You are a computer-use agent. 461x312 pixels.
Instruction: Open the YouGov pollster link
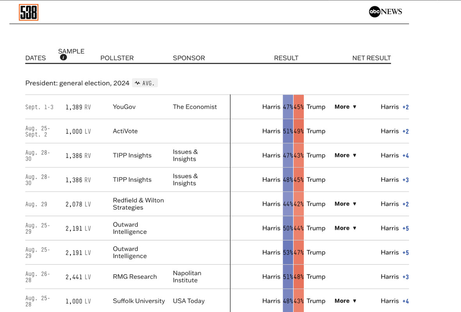coord(124,107)
